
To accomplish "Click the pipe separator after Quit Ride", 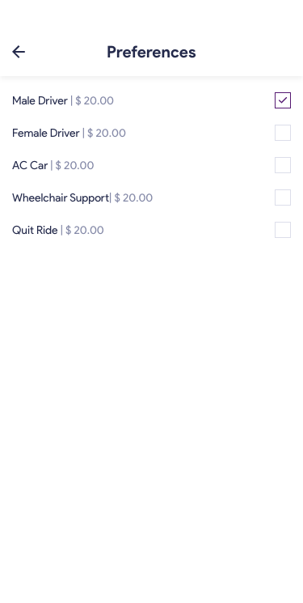I will pyautogui.click(x=61, y=230).
